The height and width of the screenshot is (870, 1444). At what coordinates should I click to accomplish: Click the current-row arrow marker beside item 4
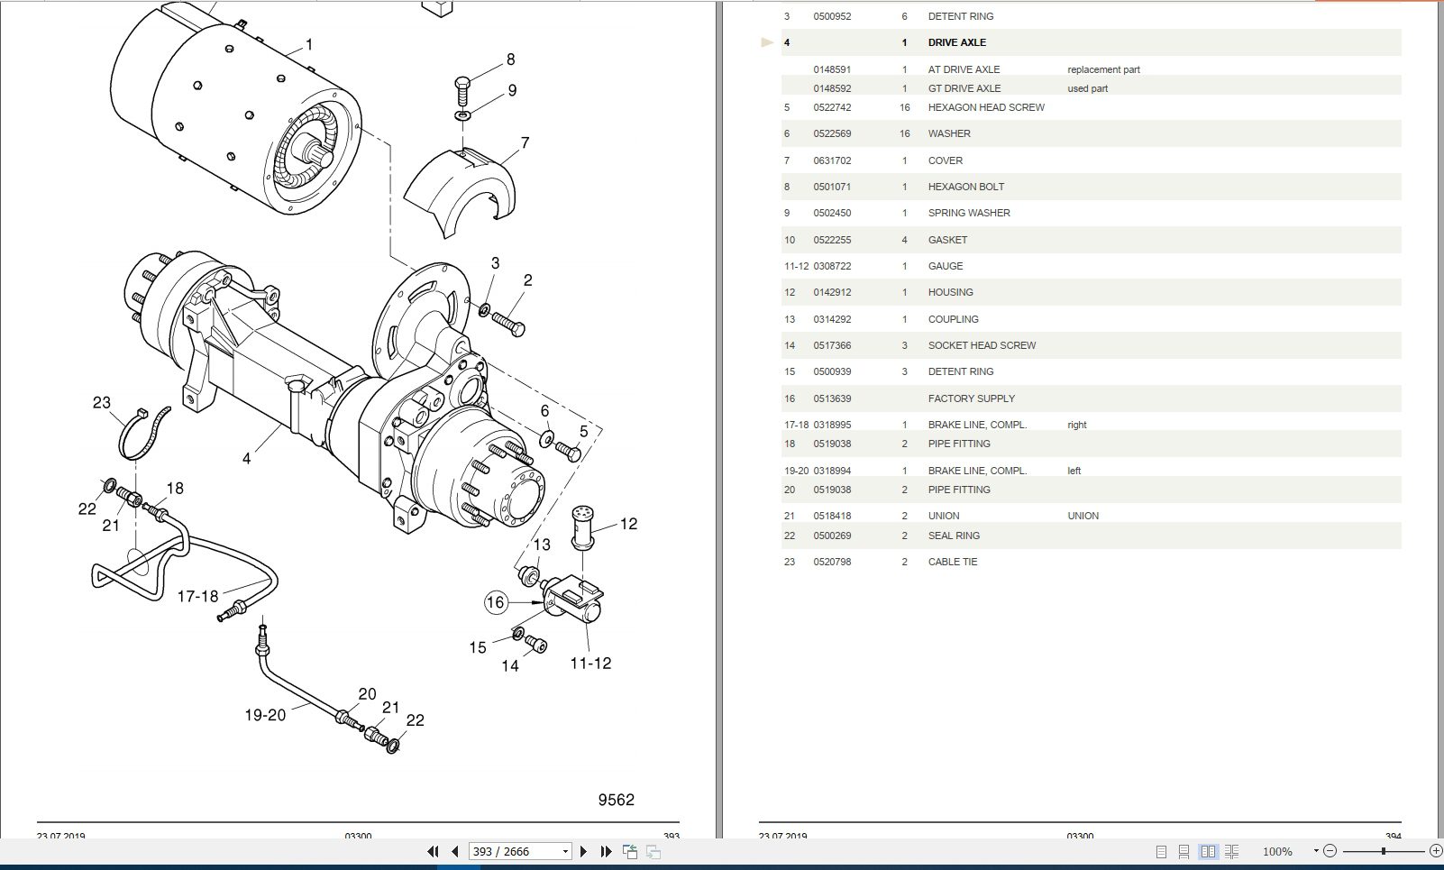click(x=767, y=42)
